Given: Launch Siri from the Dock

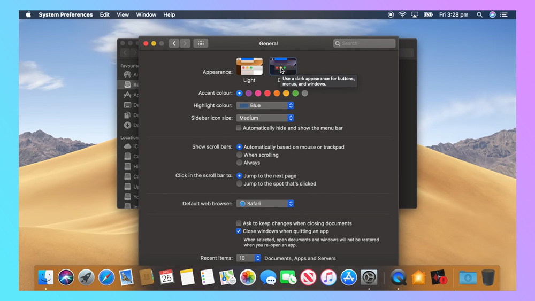Looking at the screenshot, I should (66, 277).
